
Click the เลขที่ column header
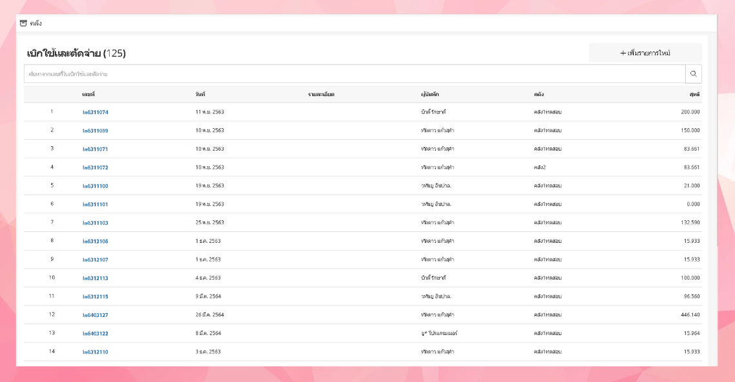click(88, 95)
